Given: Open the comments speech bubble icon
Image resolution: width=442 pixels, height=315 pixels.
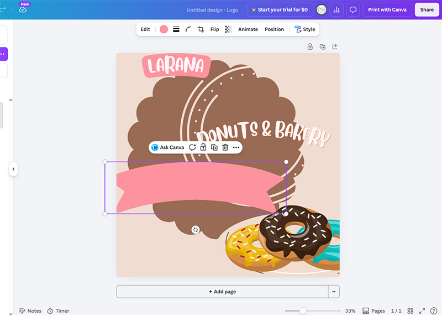Looking at the screenshot, I should click(352, 9).
